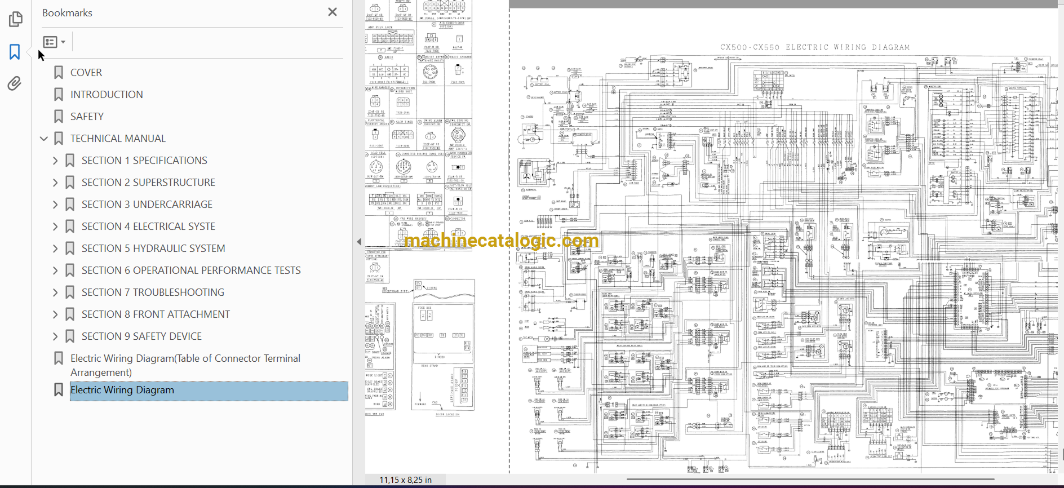Click the COVER bookmark icon
The image size is (1064, 488).
pos(59,73)
